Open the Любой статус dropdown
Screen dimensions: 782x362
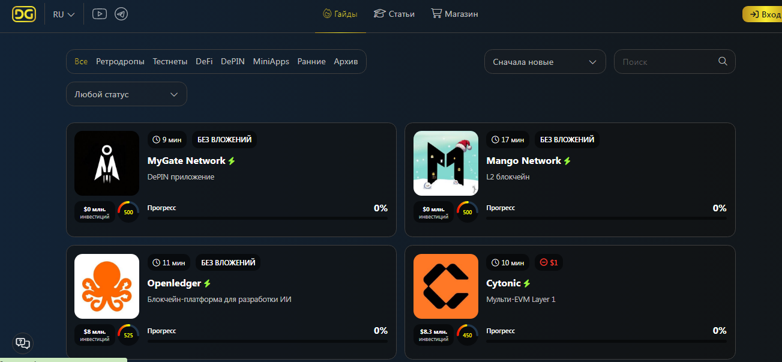pos(127,94)
